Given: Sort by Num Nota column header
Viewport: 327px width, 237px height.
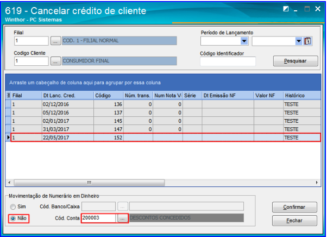Looking at the screenshot, I should point(168,96).
